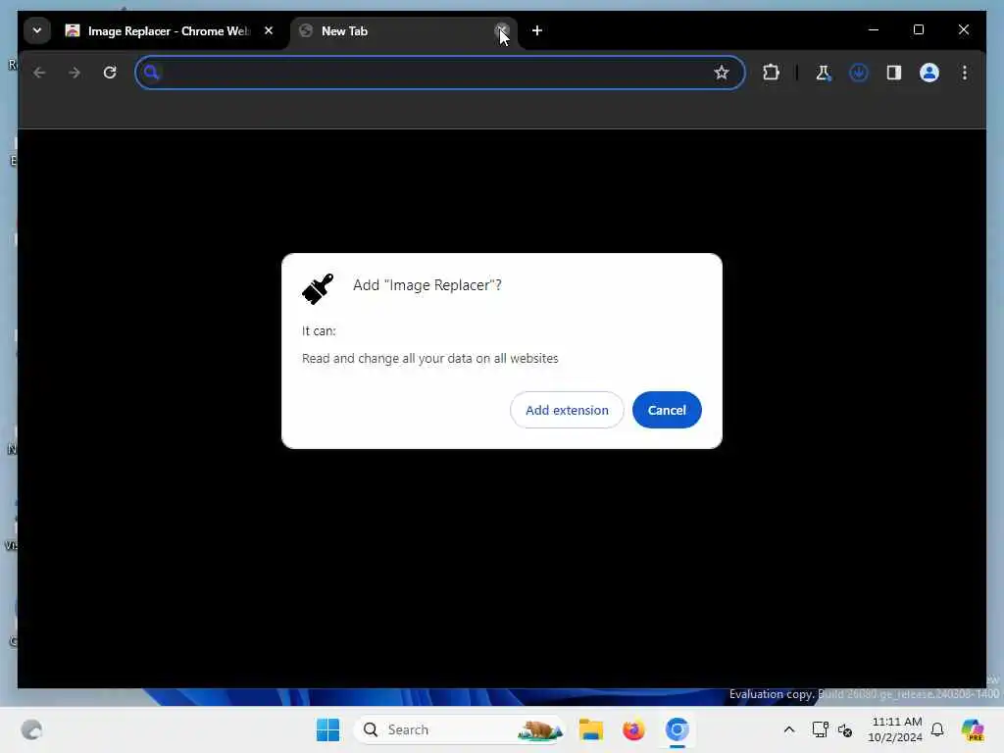Launch Firefox from taskbar
Viewport: 1004px width, 753px height.
tap(633, 729)
